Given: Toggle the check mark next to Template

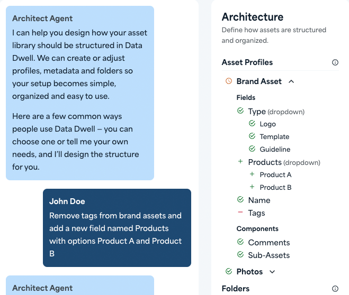Looking at the screenshot, I should point(252,136).
